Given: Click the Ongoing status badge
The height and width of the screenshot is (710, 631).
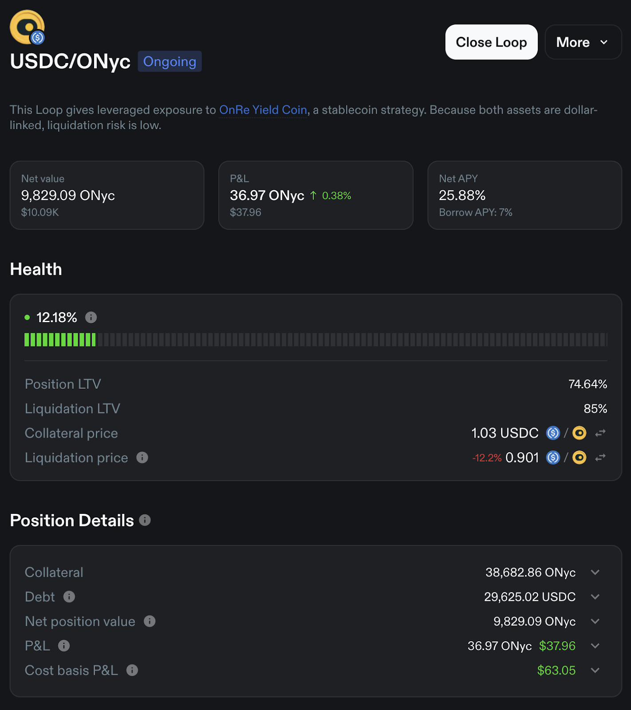Looking at the screenshot, I should point(170,62).
